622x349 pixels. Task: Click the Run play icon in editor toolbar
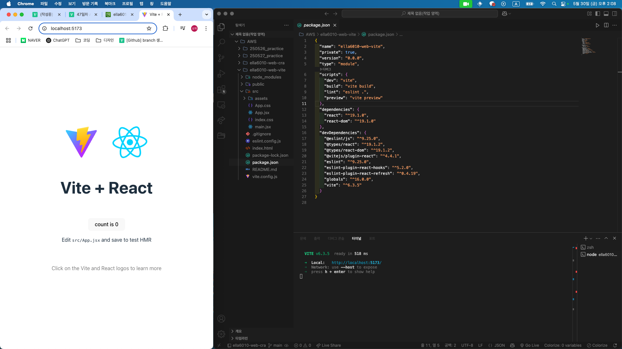click(x=597, y=25)
